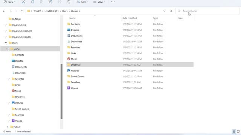The height and width of the screenshot is (135, 241).
Task: Open the New dropdown menu
Action: (9, 2)
